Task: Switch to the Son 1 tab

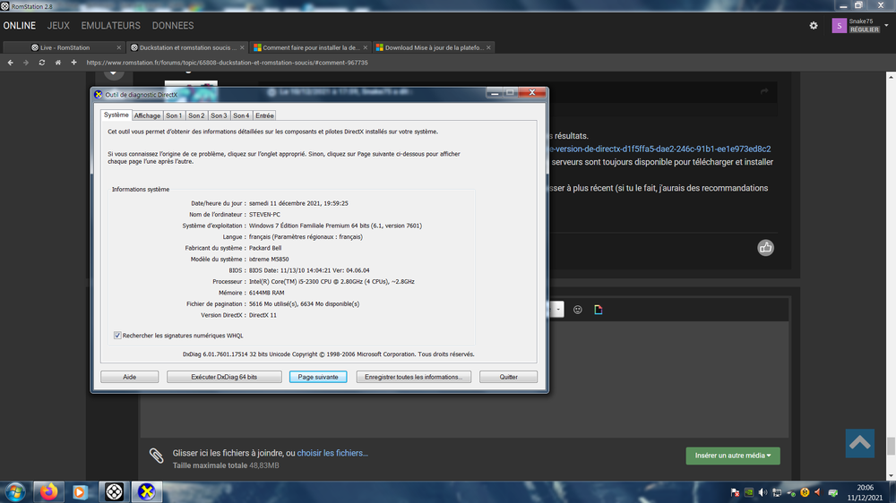Action: tap(175, 115)
